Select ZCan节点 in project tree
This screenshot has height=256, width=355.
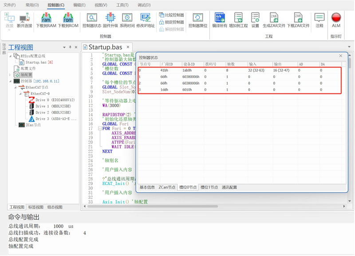click(x=30, y=125)
